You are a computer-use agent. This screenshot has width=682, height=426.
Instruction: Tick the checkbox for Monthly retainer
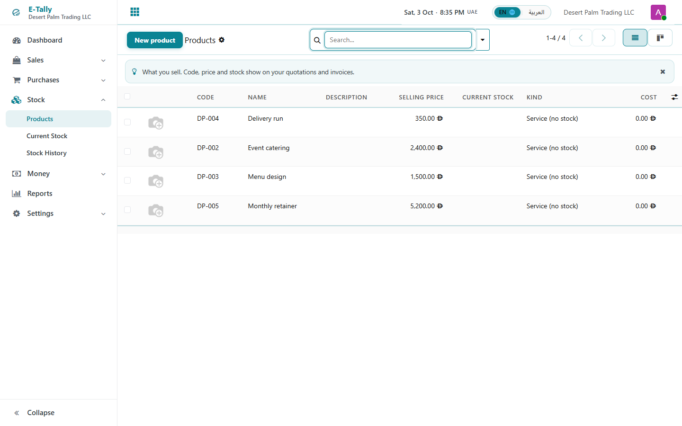[x=127, y=210]
